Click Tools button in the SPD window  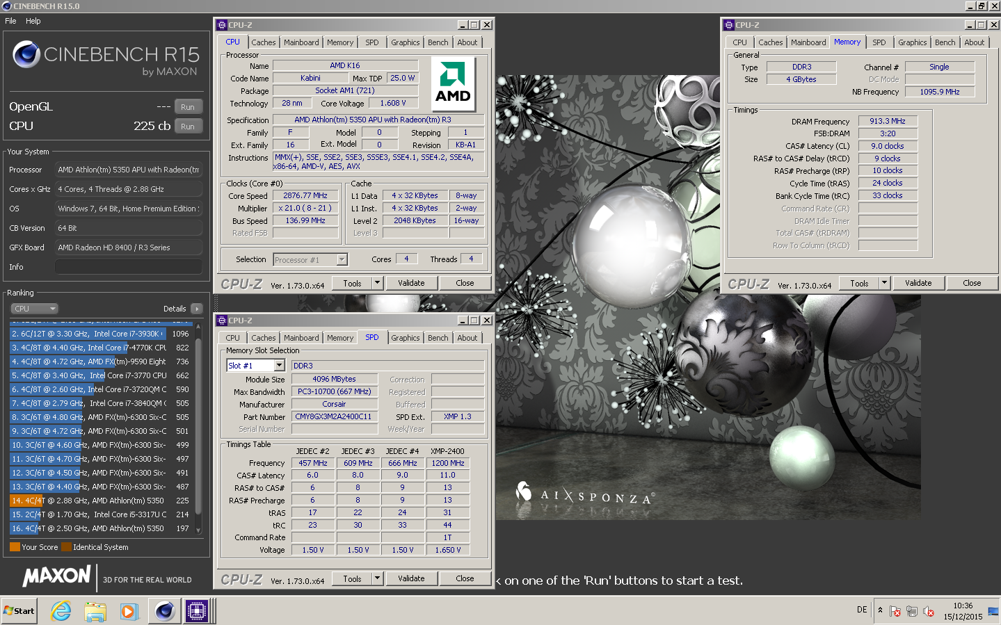pyautogui.click(x=352, y=578)
